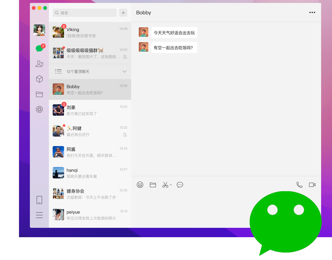
Task: Select the 刘豪 chat
Action: [x=90, y=110]
